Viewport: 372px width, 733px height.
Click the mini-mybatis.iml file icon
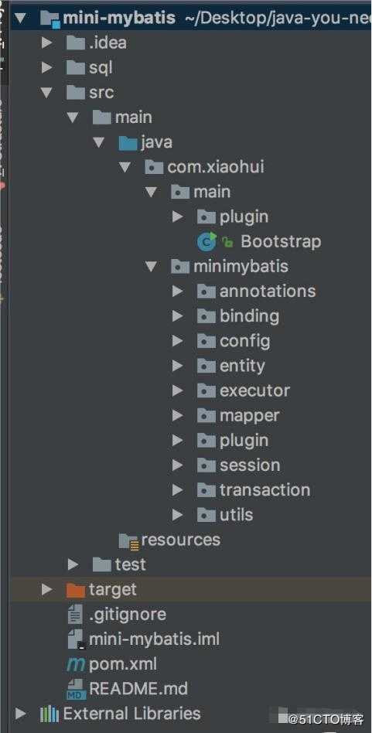(x=76, y=639)
